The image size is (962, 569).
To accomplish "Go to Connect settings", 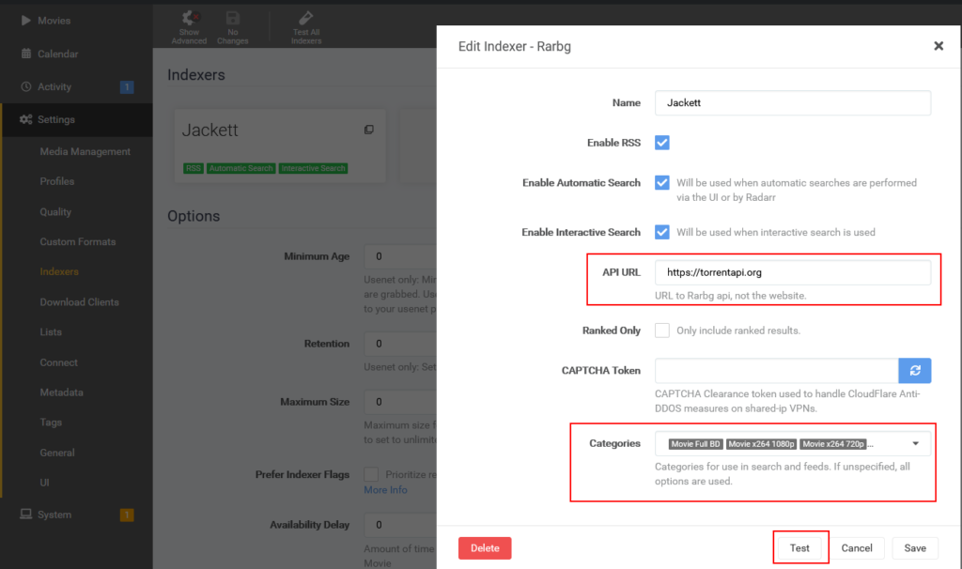I will point(59,362).
